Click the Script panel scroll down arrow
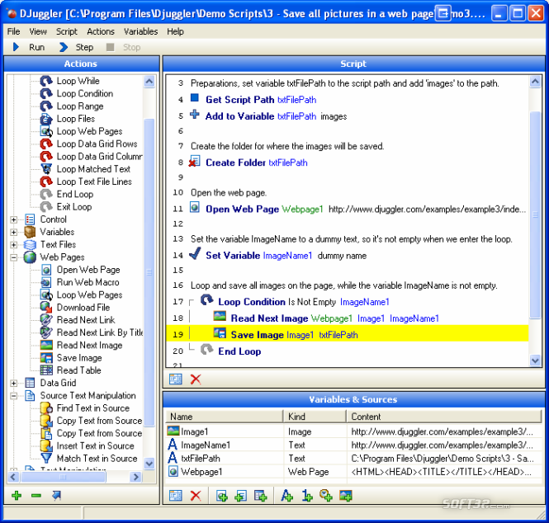The height and width of the screenshot is (523, 549). 535,360
